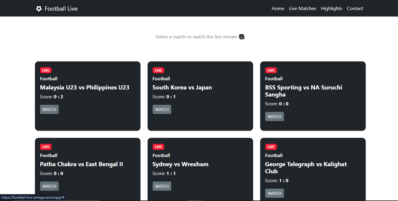
Task: Open the Home nav link
Action: pyautogui.click(x=278, y=9)
